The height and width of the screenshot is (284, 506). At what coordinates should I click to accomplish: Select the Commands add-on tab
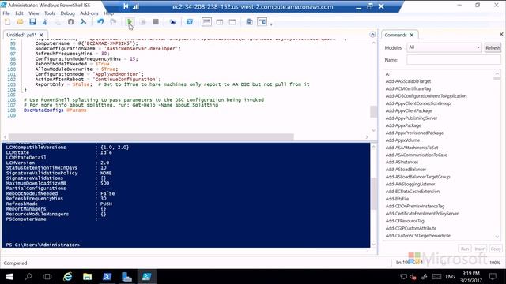click(x=395, y=35)
